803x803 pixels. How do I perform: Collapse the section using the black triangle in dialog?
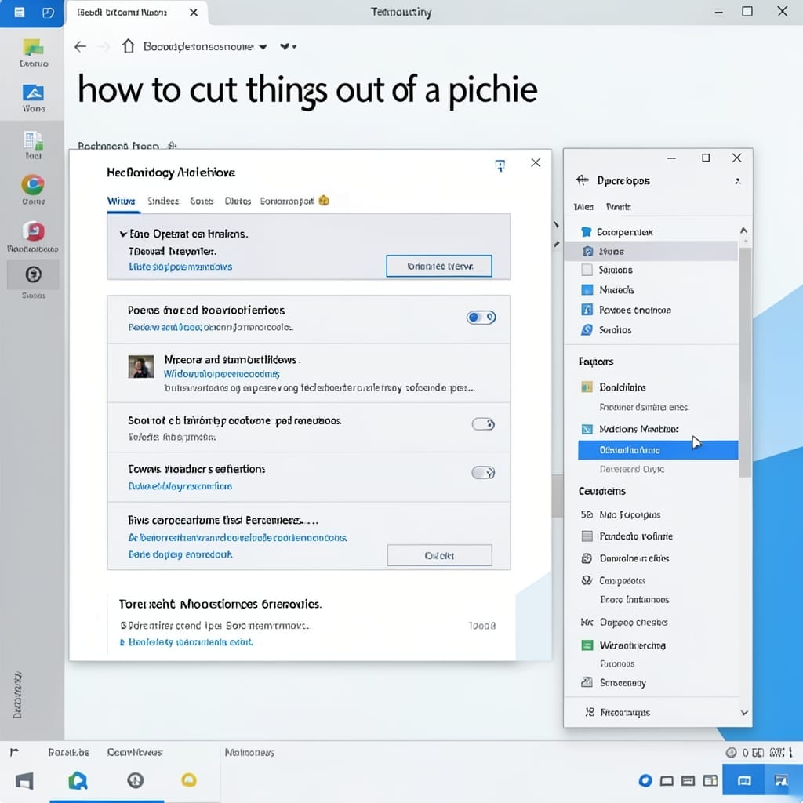pyautogui.click(x=123, y=234)
